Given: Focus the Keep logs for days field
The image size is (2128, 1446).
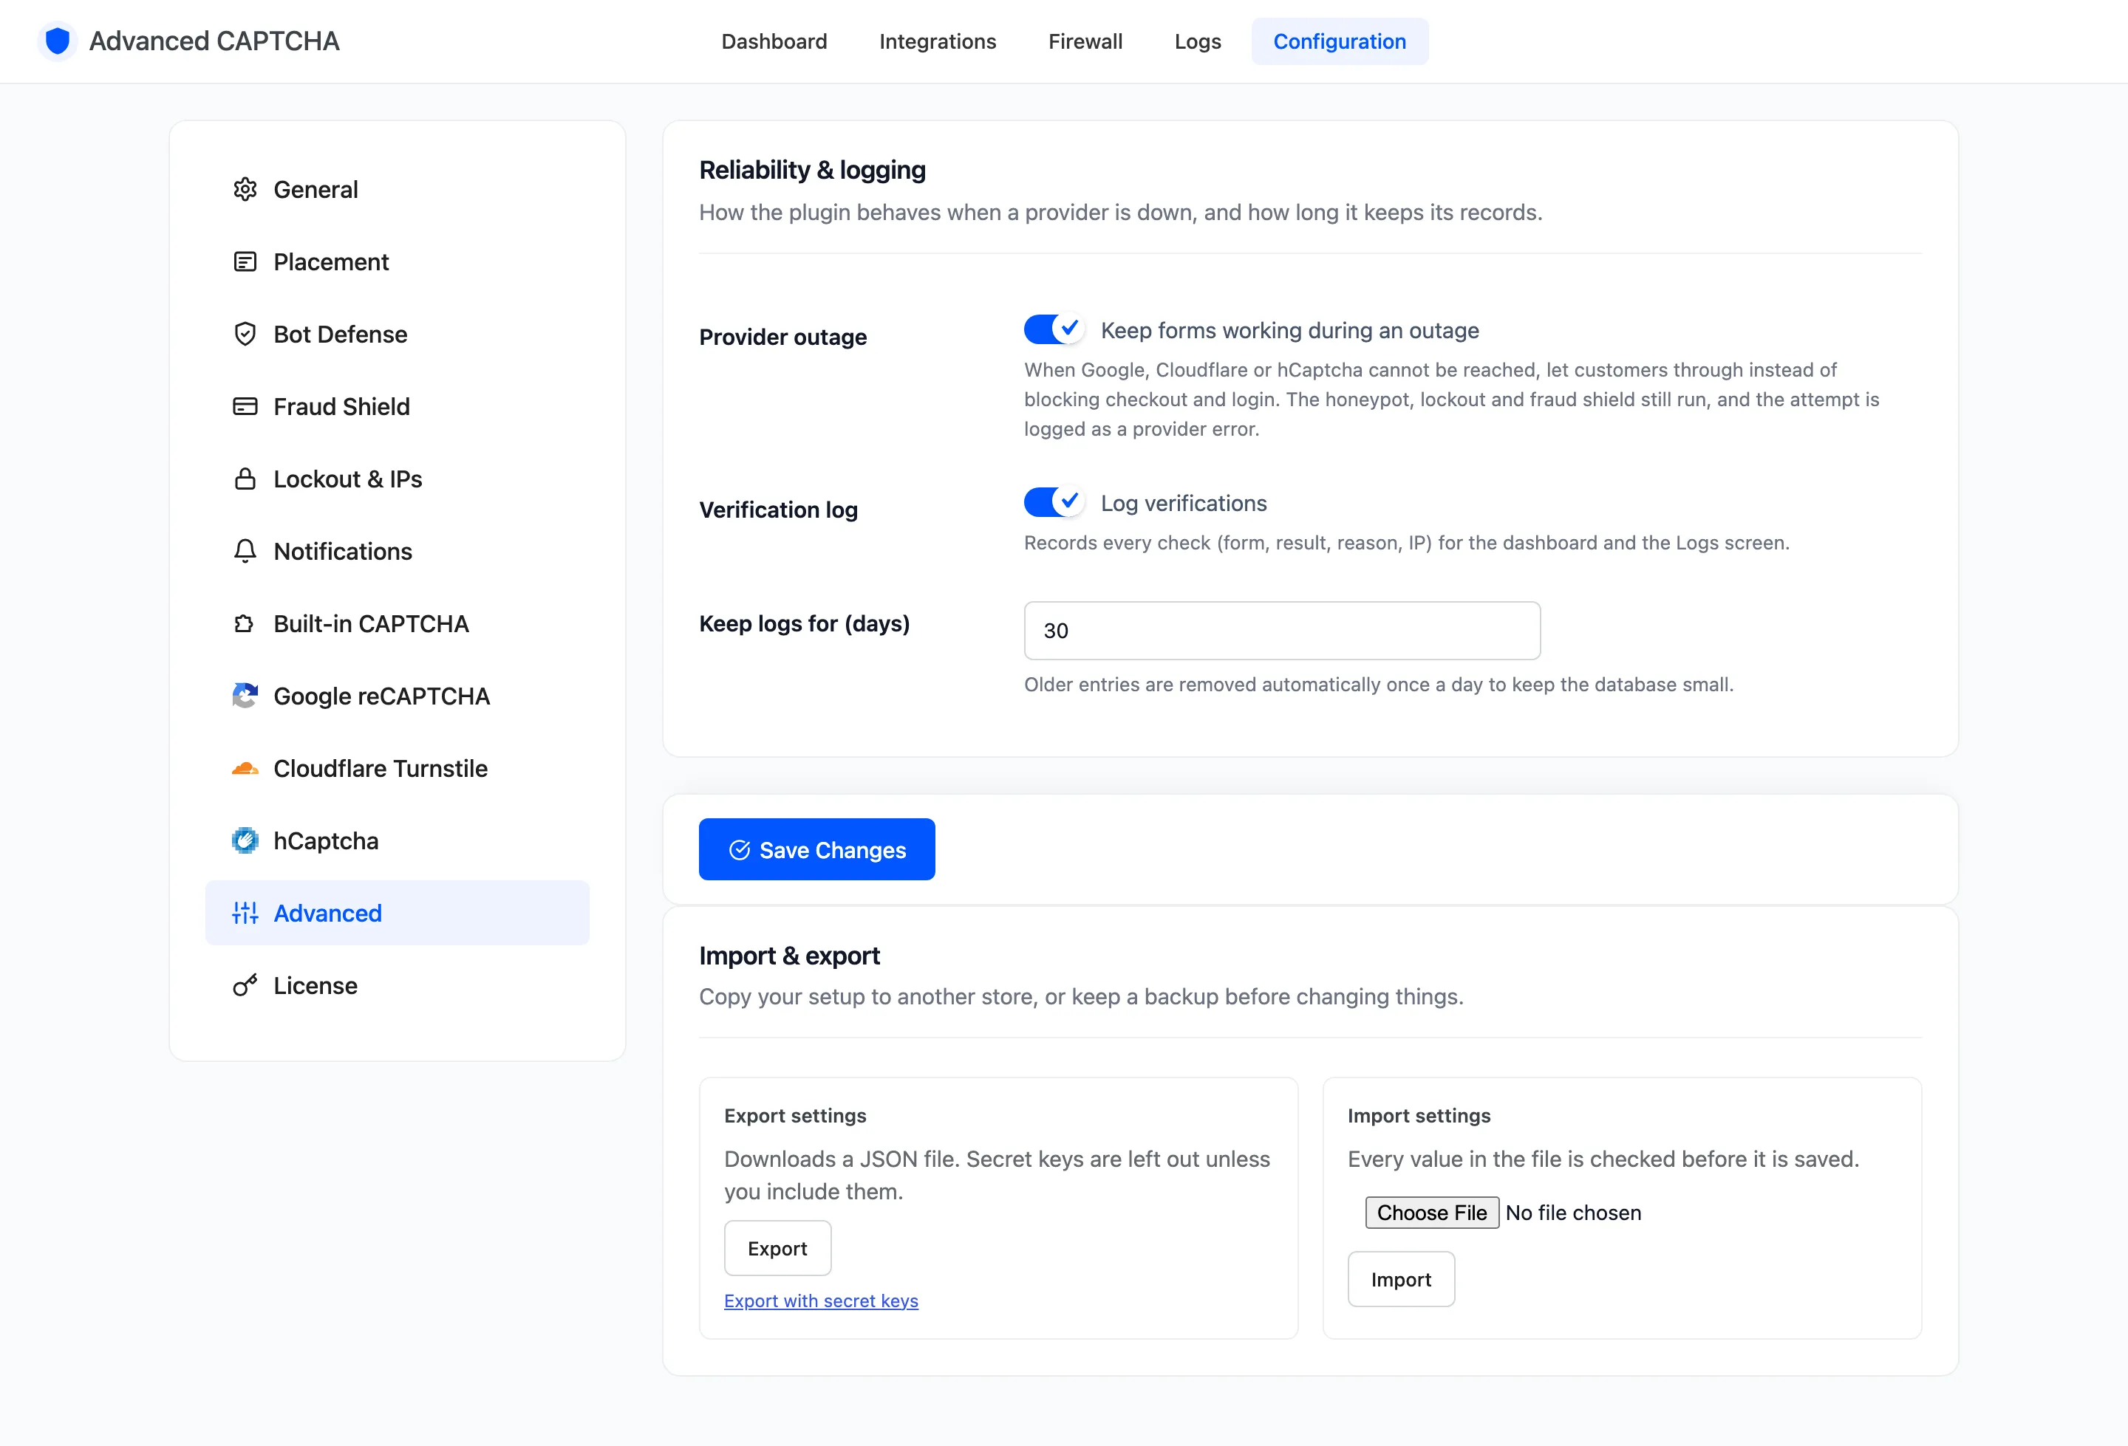Looking at the screenshot, I should point(1282,631).
